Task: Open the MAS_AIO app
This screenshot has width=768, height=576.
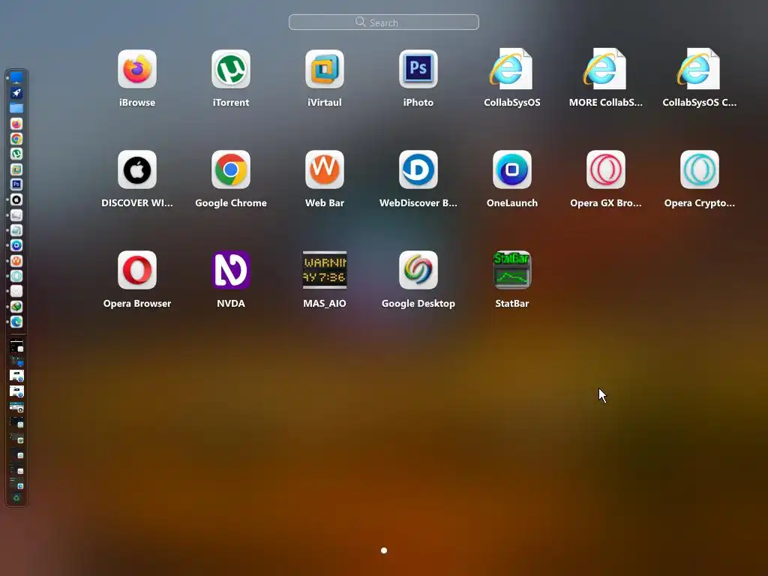Action: 324,270
